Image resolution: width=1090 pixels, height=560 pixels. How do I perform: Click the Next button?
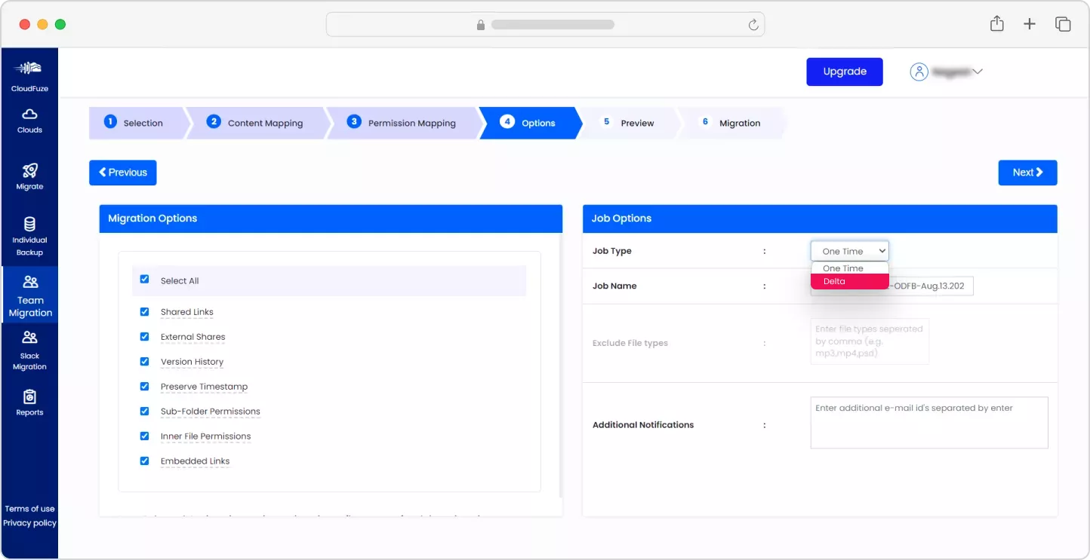tap(1027, 173)
